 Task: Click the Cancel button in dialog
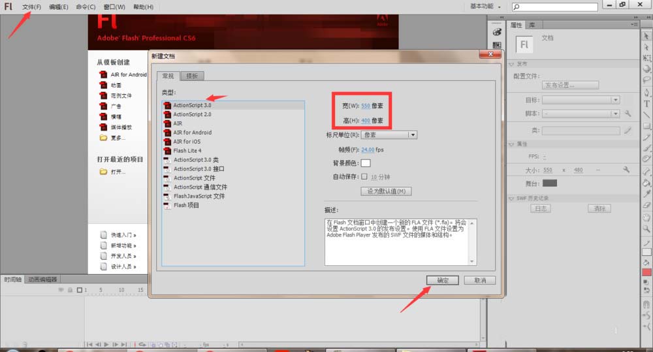click(480, 280)
